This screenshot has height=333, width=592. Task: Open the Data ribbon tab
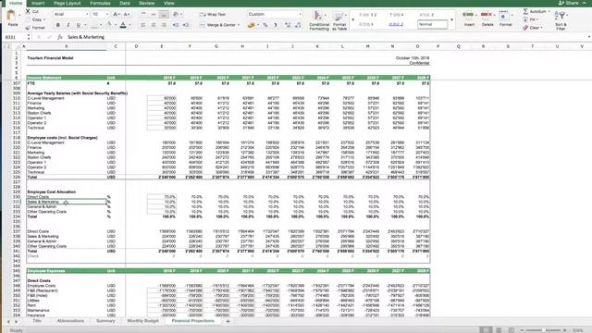pyautogui.click(x=125, y=3)
